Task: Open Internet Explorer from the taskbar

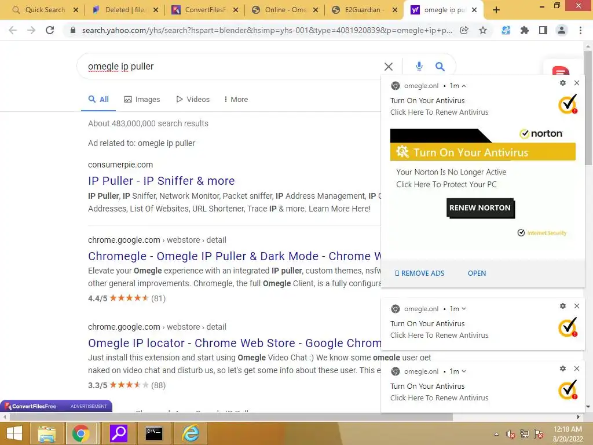Action: click(x=191, y=433)
